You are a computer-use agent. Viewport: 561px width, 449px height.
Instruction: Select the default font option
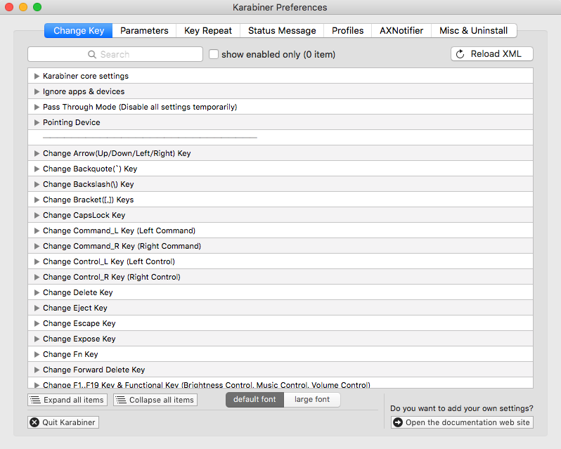point(254,399)
